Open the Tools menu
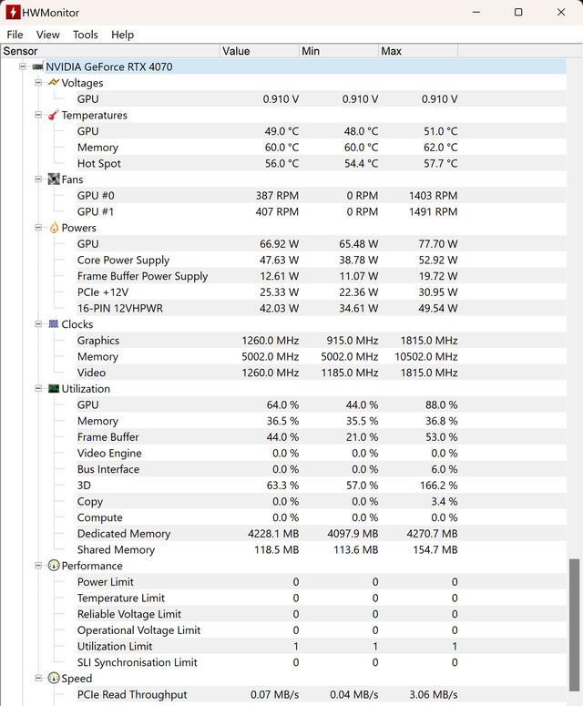583x706 pixels. pos(86,35)
